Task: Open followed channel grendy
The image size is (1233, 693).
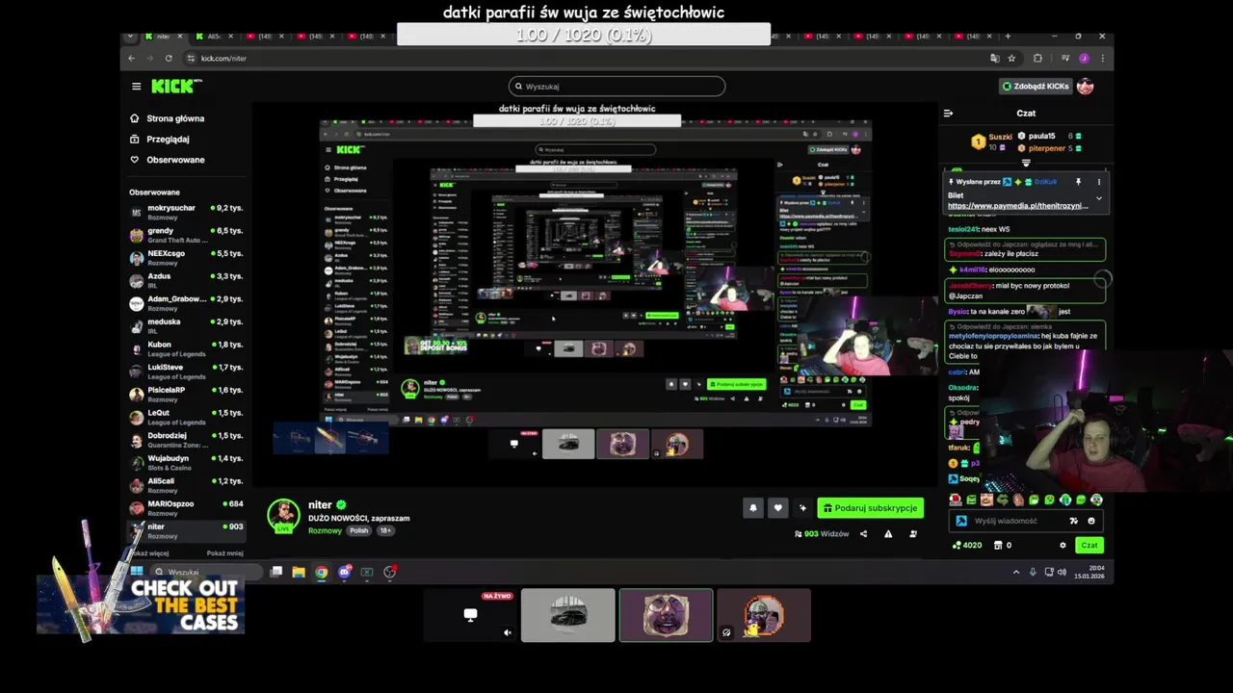Action: point(186,235)
